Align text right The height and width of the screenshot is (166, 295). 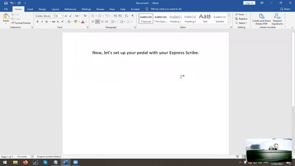coord(102,22)
